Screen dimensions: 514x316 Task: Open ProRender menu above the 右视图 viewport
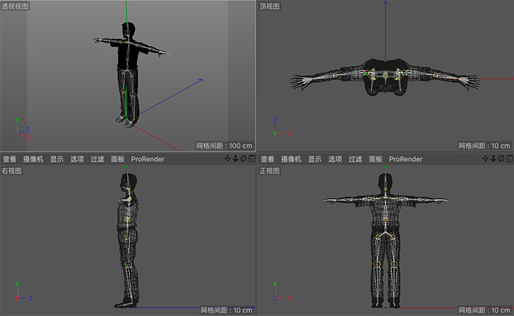click(x=147, y=159)
